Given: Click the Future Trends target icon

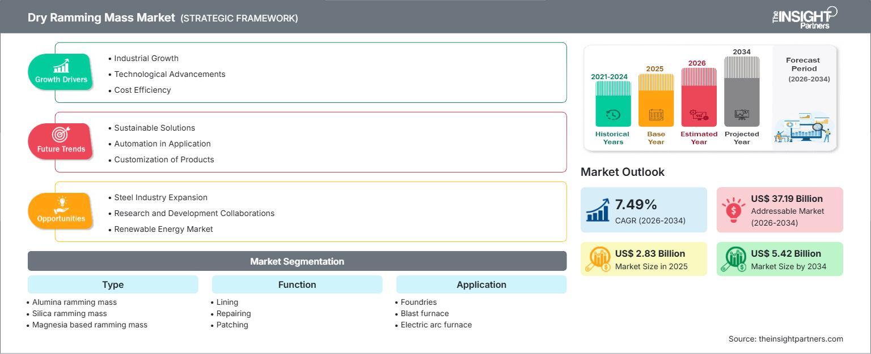Looking at the screenshot, I should coord(61,135).
